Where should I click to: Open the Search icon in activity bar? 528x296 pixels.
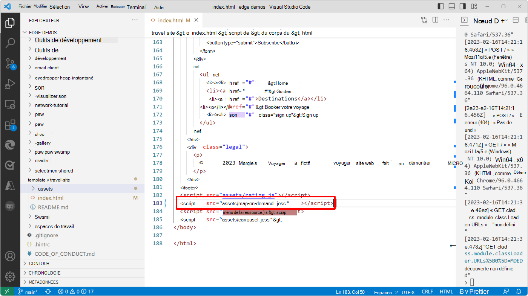coord(10,43)
